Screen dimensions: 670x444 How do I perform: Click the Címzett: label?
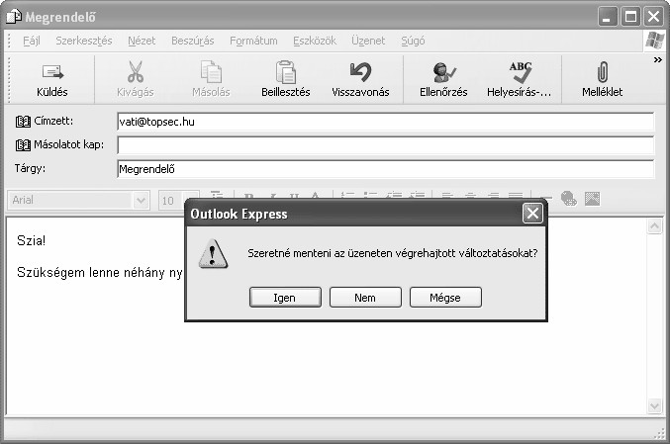tap(53, 122)
